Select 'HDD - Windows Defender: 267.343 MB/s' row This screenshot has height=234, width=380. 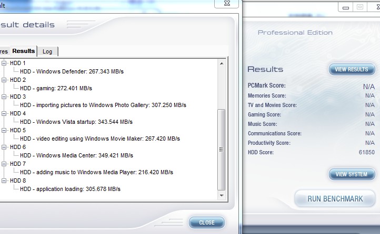(x=72, y=71)
